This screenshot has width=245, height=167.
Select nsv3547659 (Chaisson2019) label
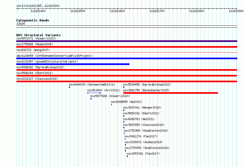[144, 125]
